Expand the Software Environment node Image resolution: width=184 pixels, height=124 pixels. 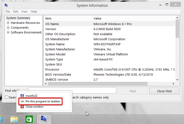click(8, 32)
